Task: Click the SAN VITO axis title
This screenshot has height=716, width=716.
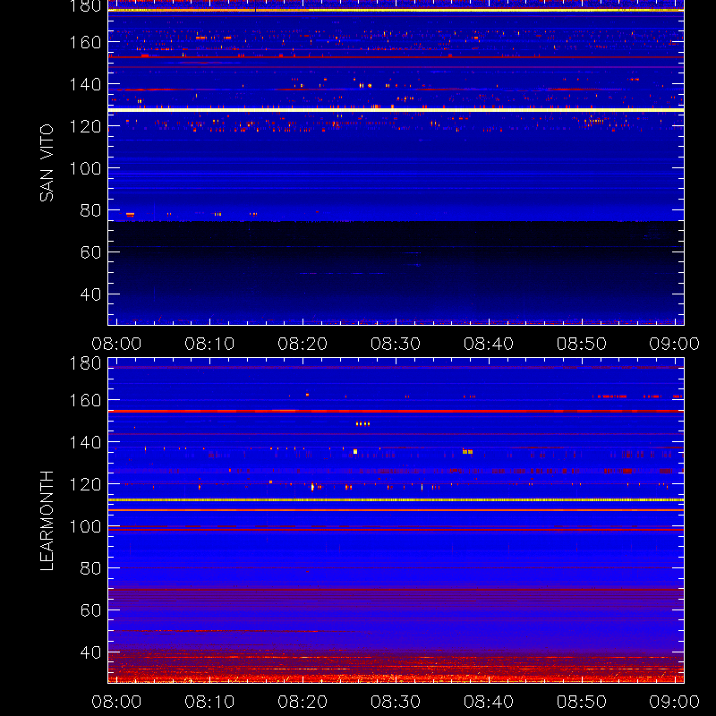Action: (x=47, y=163)
